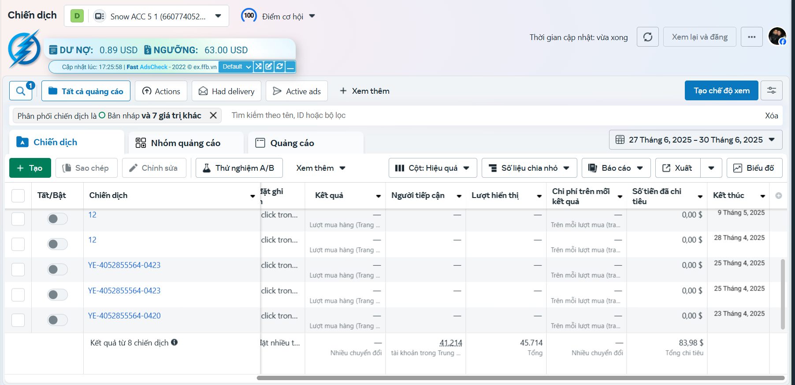
Task: Click the shuffle icon in the AdsCheck bar
Action: 258,67
